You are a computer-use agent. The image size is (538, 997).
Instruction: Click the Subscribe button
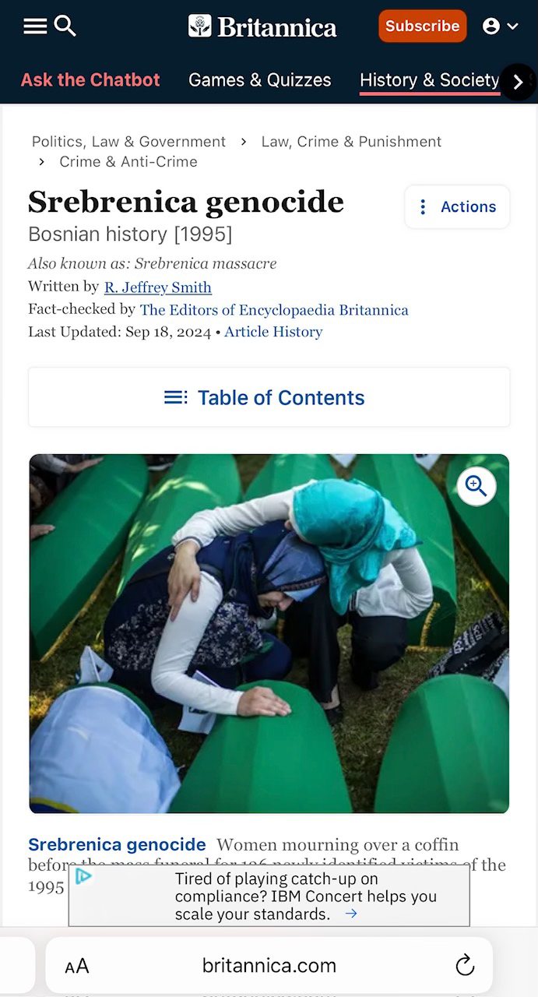(423, 26)
